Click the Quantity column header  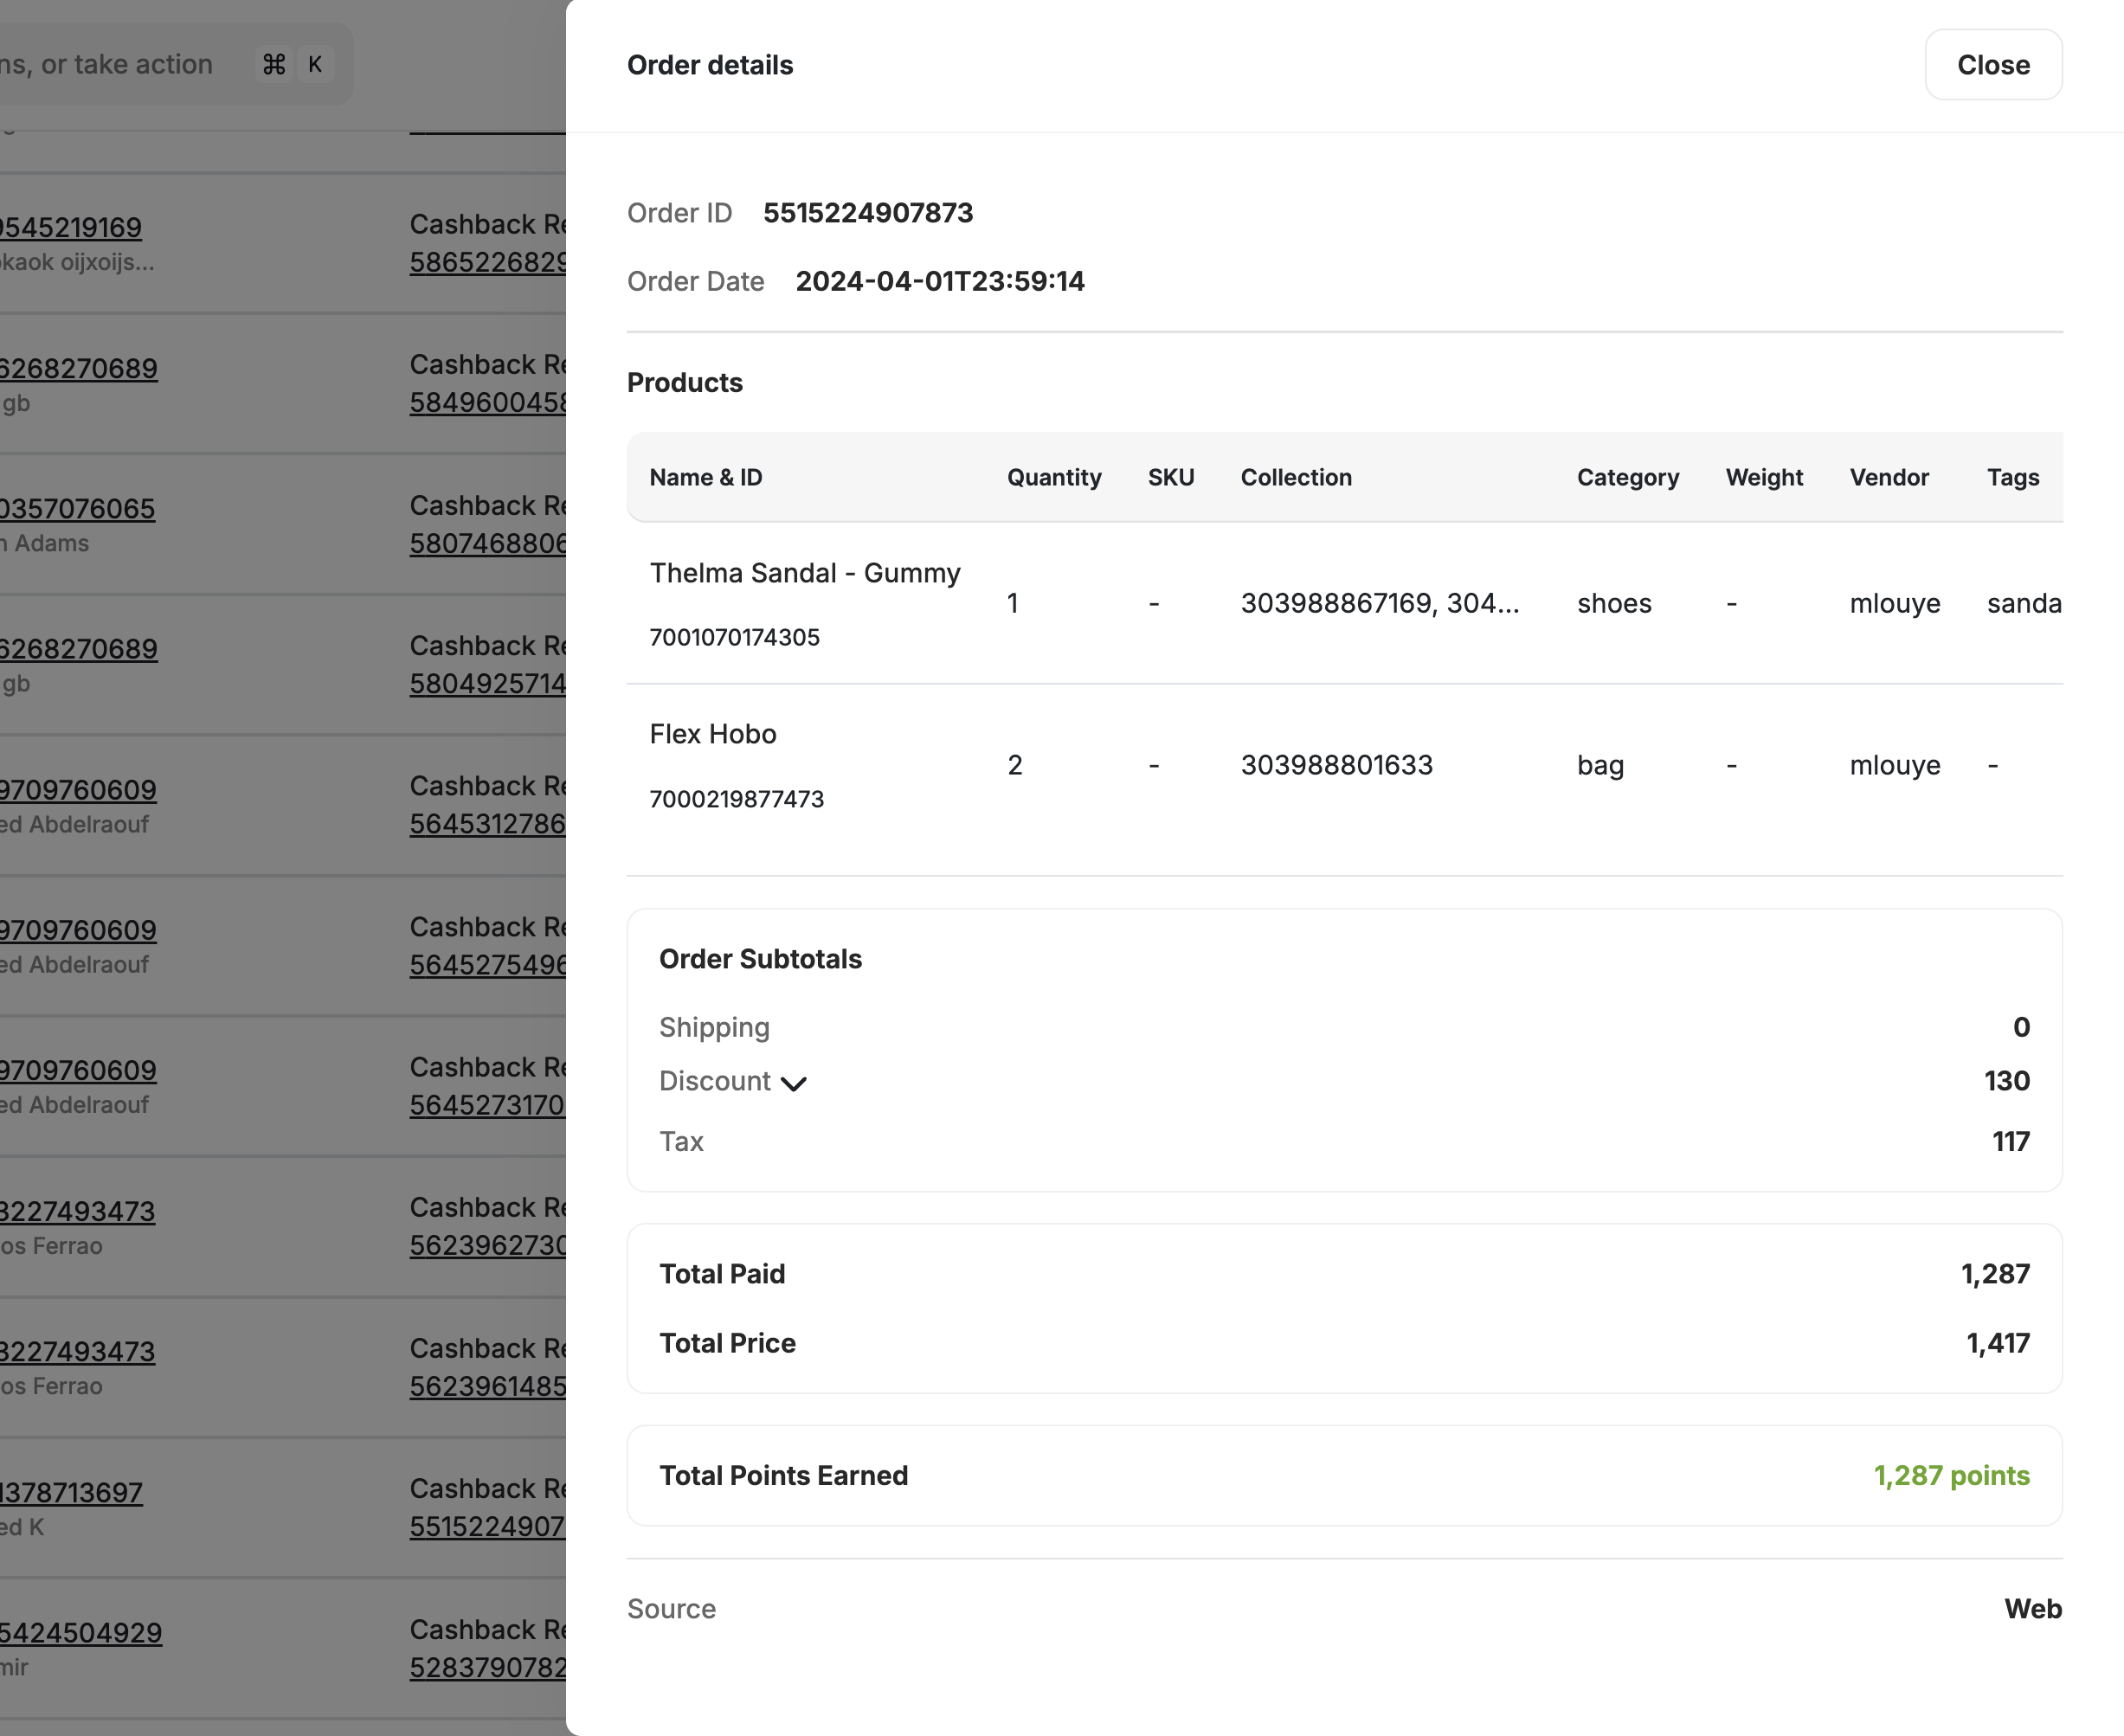[x=1054, y=477]
